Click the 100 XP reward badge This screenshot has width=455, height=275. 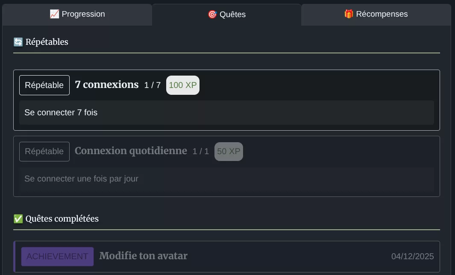coord(183,85)
